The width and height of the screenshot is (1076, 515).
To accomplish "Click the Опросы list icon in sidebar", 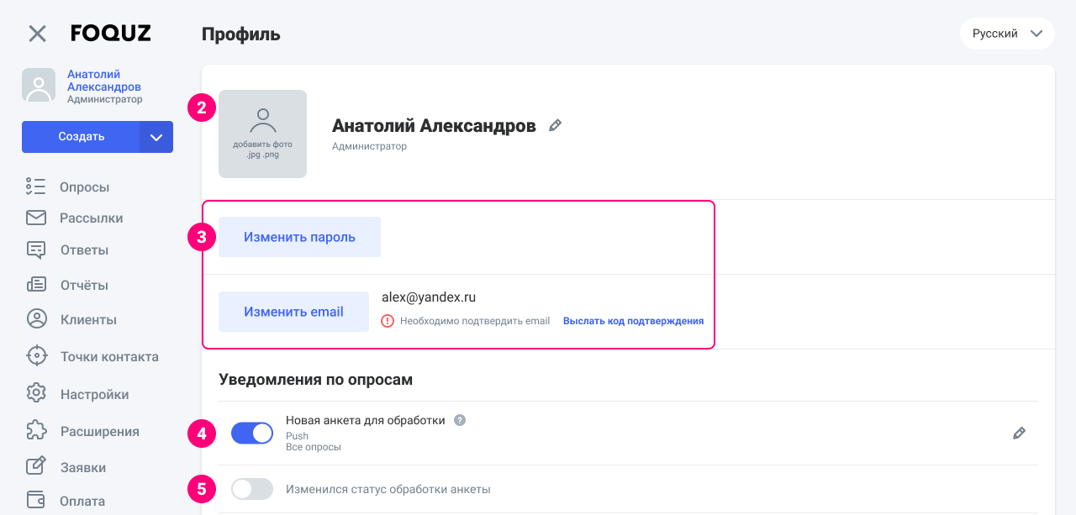I will (35, 187).
